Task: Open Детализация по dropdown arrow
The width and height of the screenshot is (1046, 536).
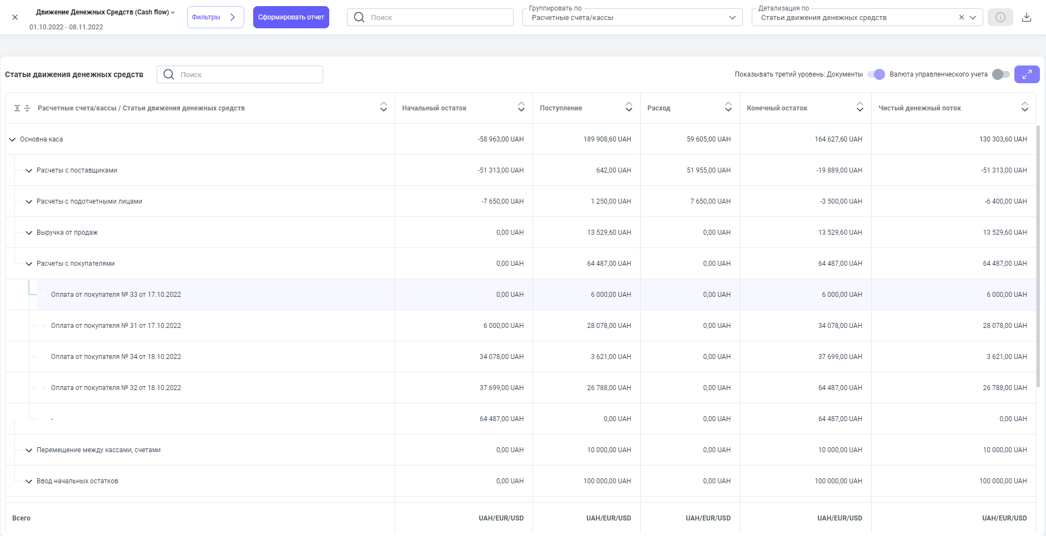Action: (973, 17)
